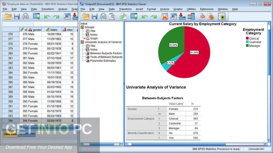Select GGraph node in the outline
Screen dimensions: 273x153
[89, 27]
